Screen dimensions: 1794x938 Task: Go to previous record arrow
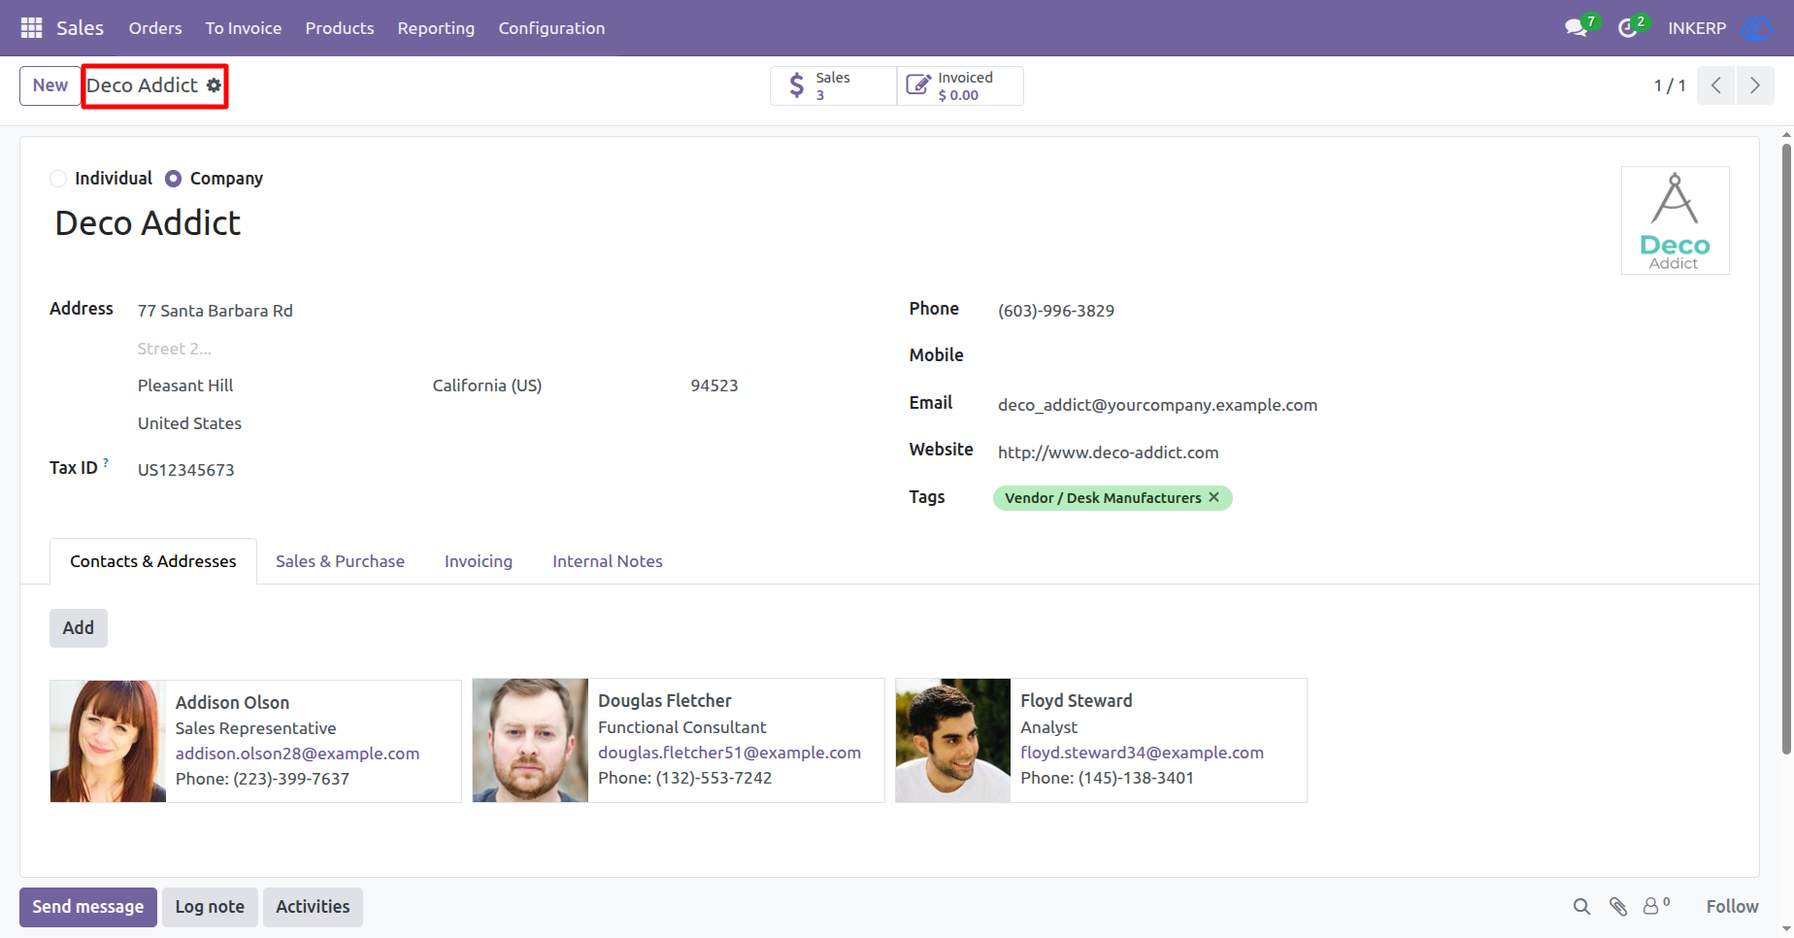1716,85
